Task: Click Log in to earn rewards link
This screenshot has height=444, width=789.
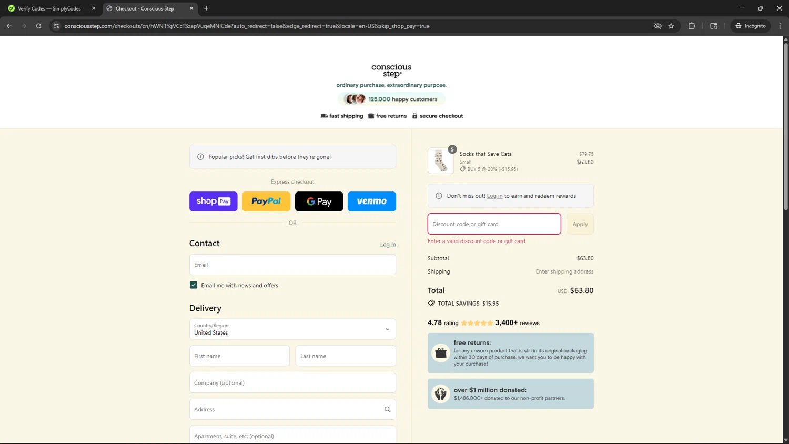Action: click(494, 196)
